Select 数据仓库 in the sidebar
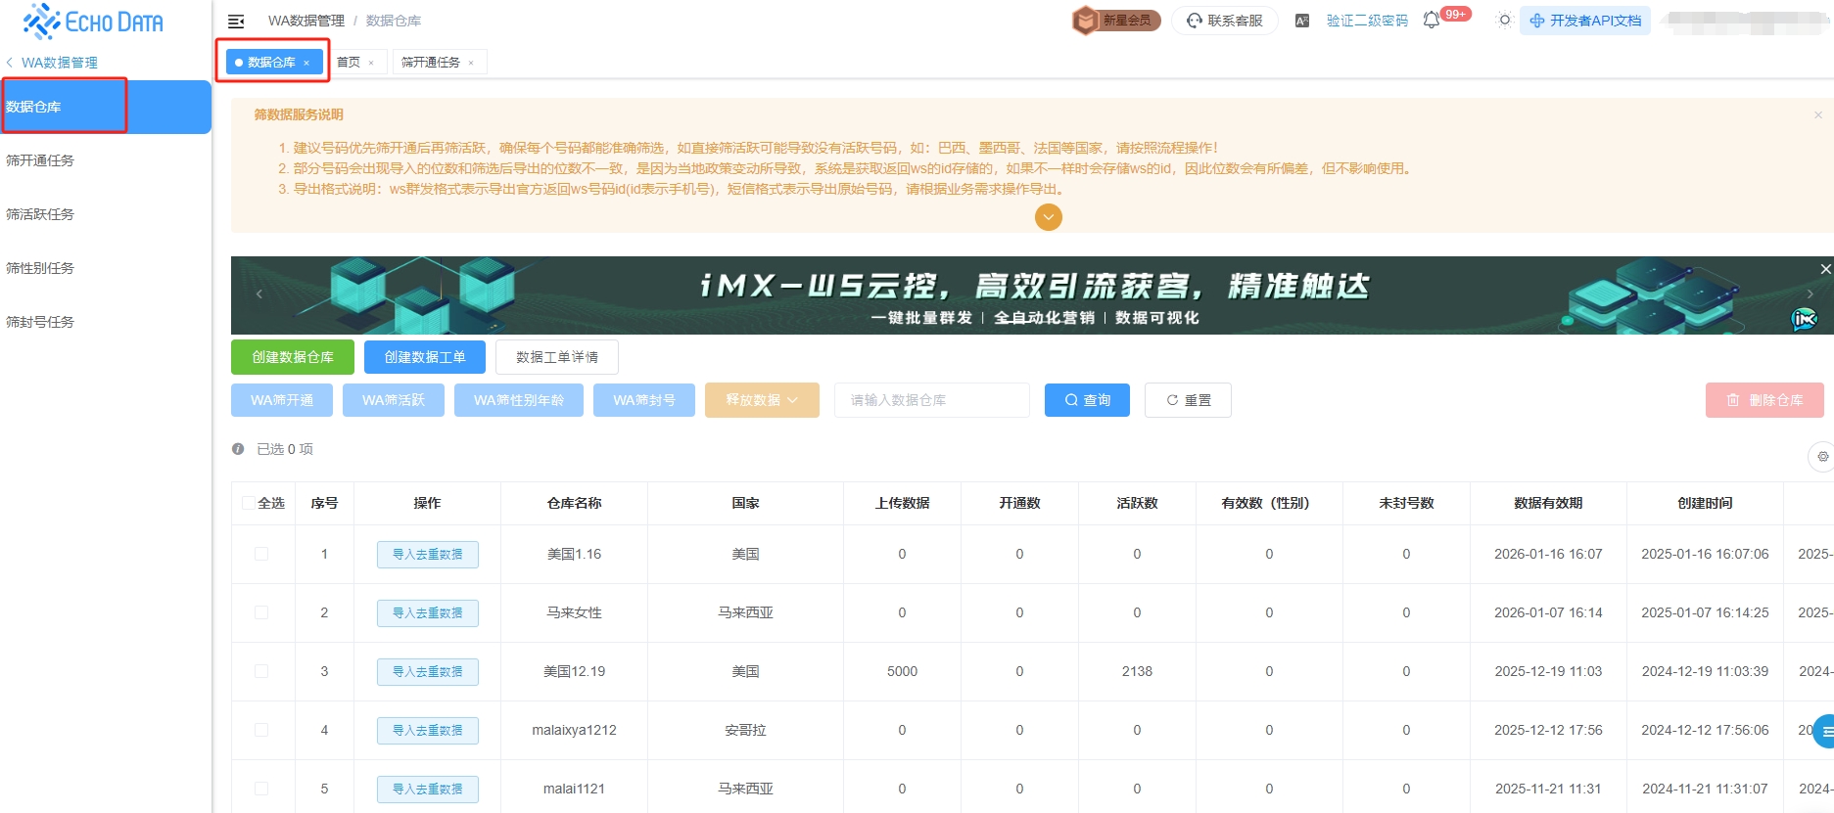This screenshot has width=1834, height=813. [106, 107]
